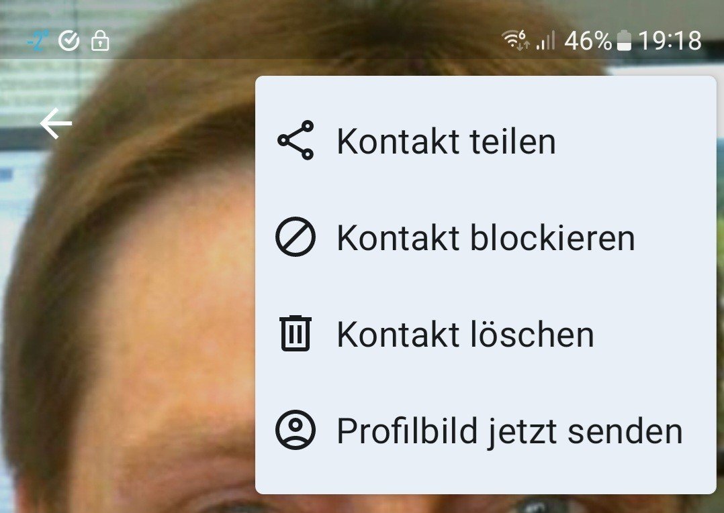Tap the back arrow icon
The width and height of the screenshot is (724, 513).
coord(56,123)
